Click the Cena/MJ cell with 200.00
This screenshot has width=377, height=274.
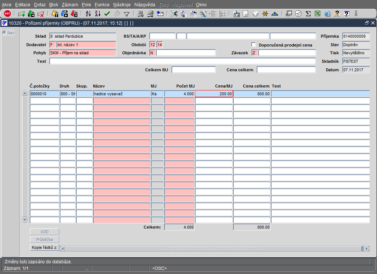click(214, 94)
